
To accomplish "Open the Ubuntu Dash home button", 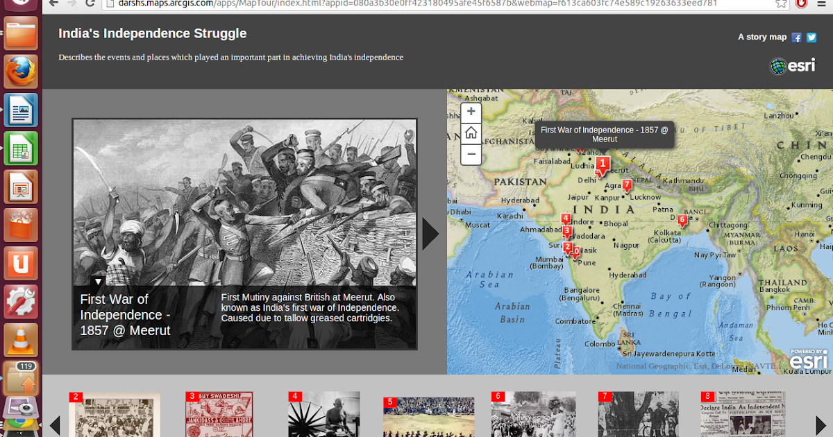I will tap(21, 3).
